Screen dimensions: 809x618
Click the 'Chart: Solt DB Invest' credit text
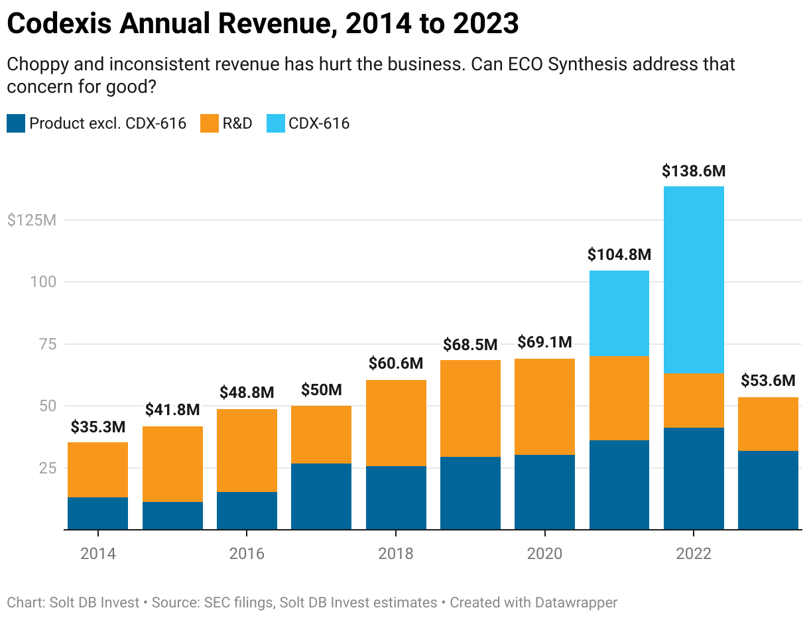(x=73, y=603)
